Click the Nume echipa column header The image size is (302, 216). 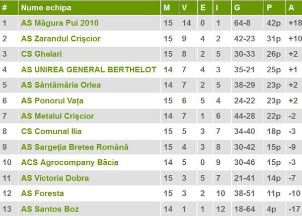point(46,8)
